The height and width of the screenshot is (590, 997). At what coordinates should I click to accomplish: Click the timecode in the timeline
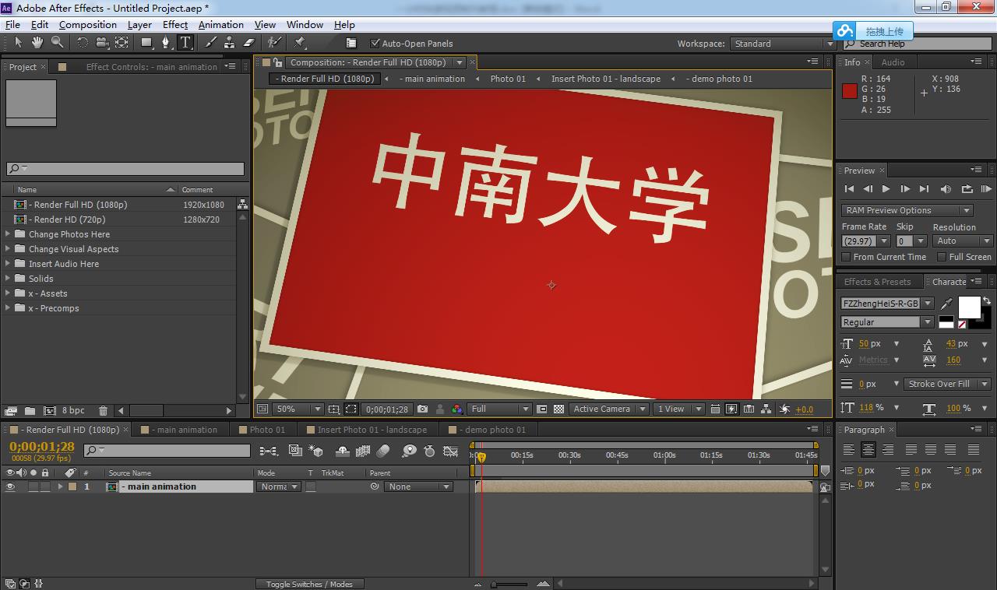pyautogui.click(x=42, y=446)
